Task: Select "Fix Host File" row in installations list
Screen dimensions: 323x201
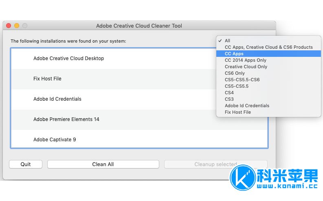Action: click(x=139, y=79)
